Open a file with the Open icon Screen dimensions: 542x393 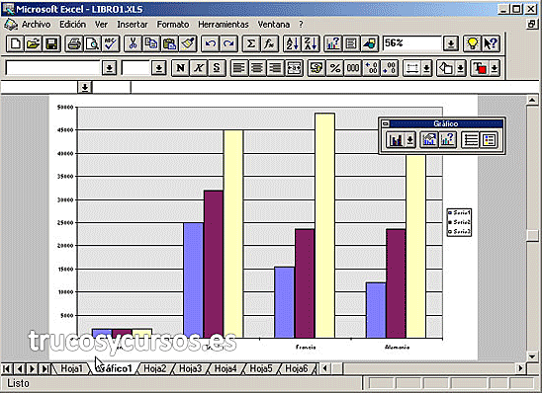(x=34, y=43)
